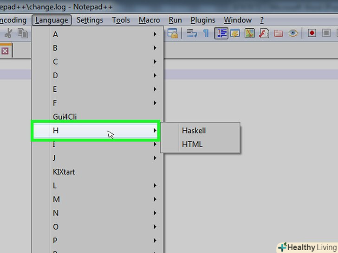Screen dimensions: 338x253
Task: Open the Window menu
Action: coord(238,20)
